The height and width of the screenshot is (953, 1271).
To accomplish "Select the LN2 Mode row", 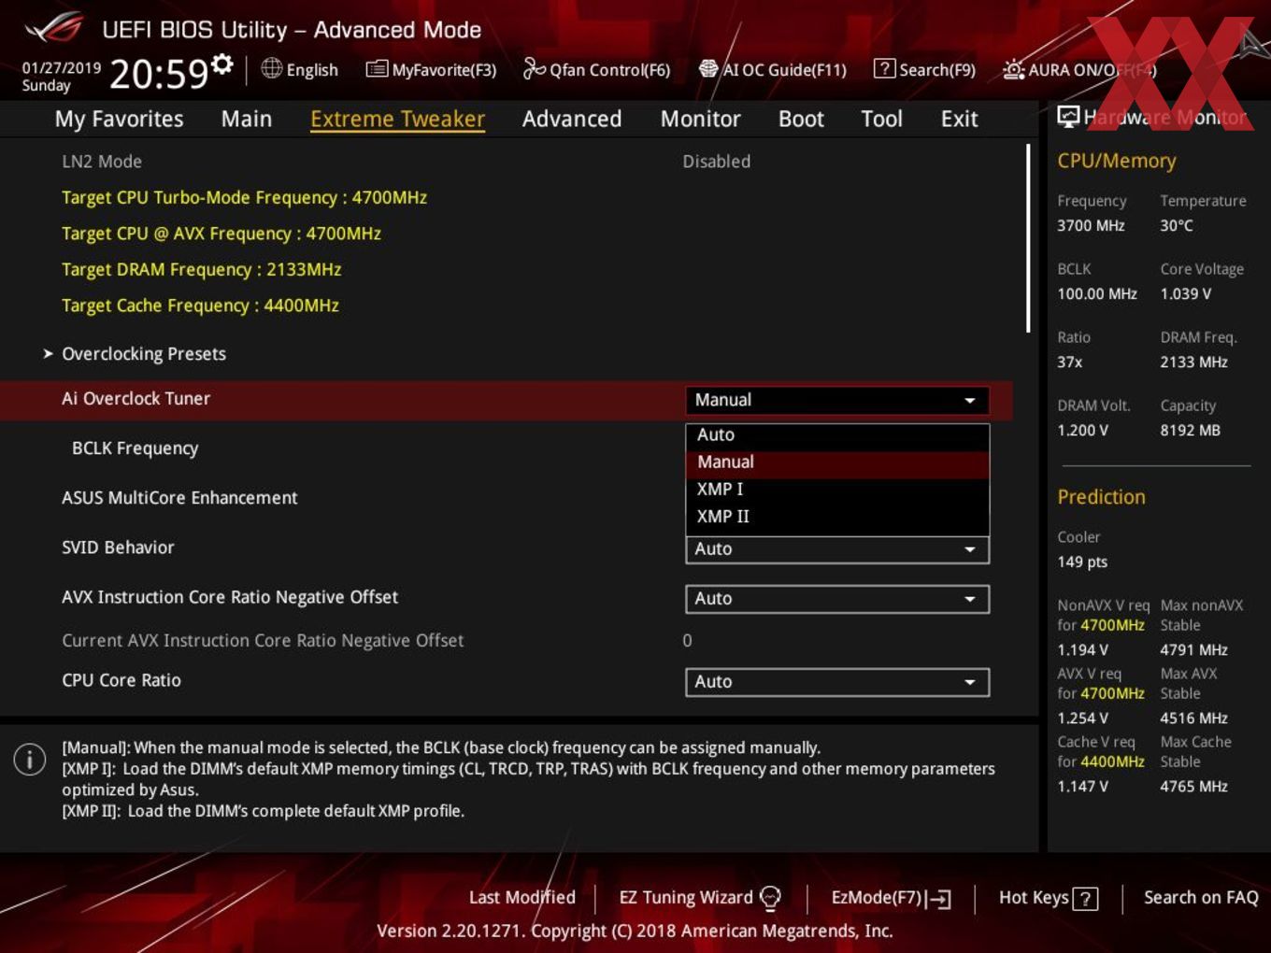I will tap(505, 162).
